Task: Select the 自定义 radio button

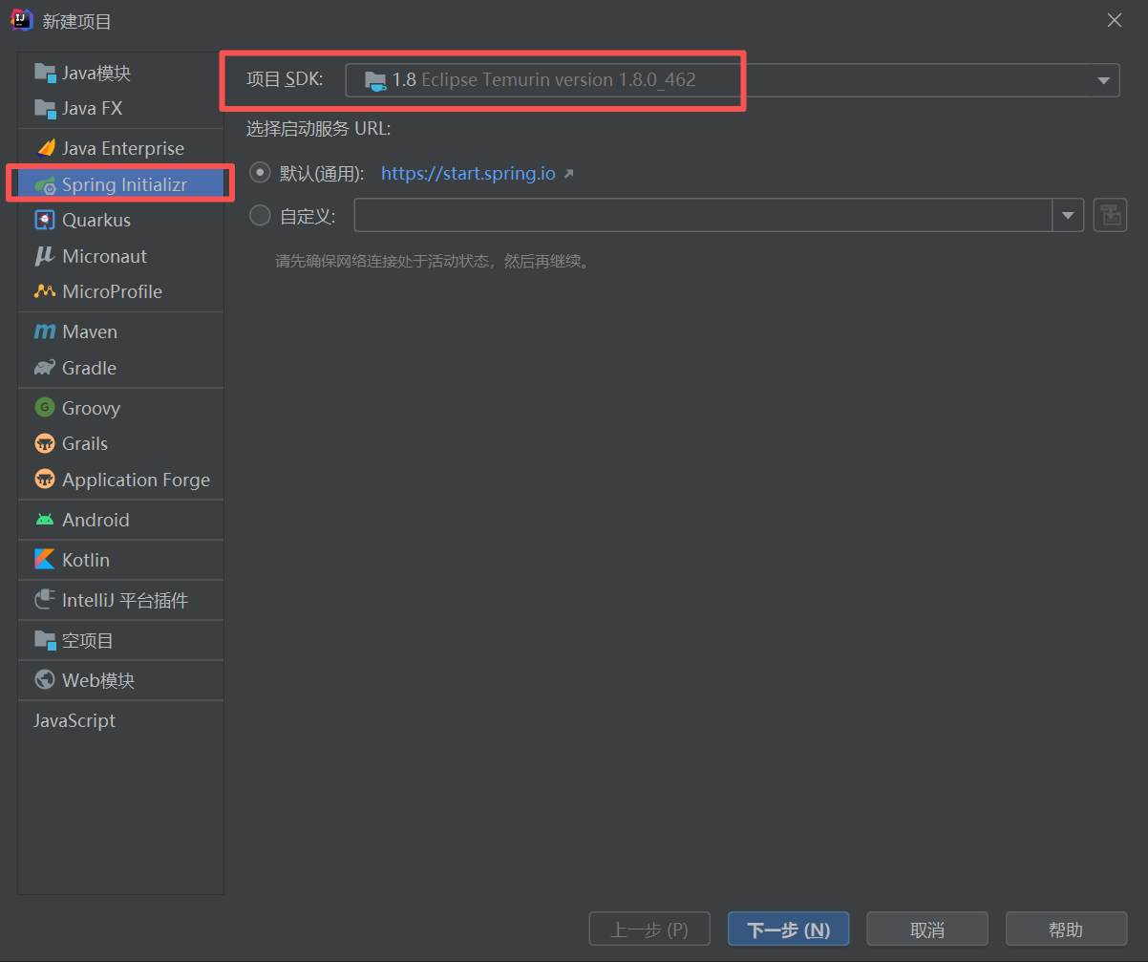Action: 260,216
